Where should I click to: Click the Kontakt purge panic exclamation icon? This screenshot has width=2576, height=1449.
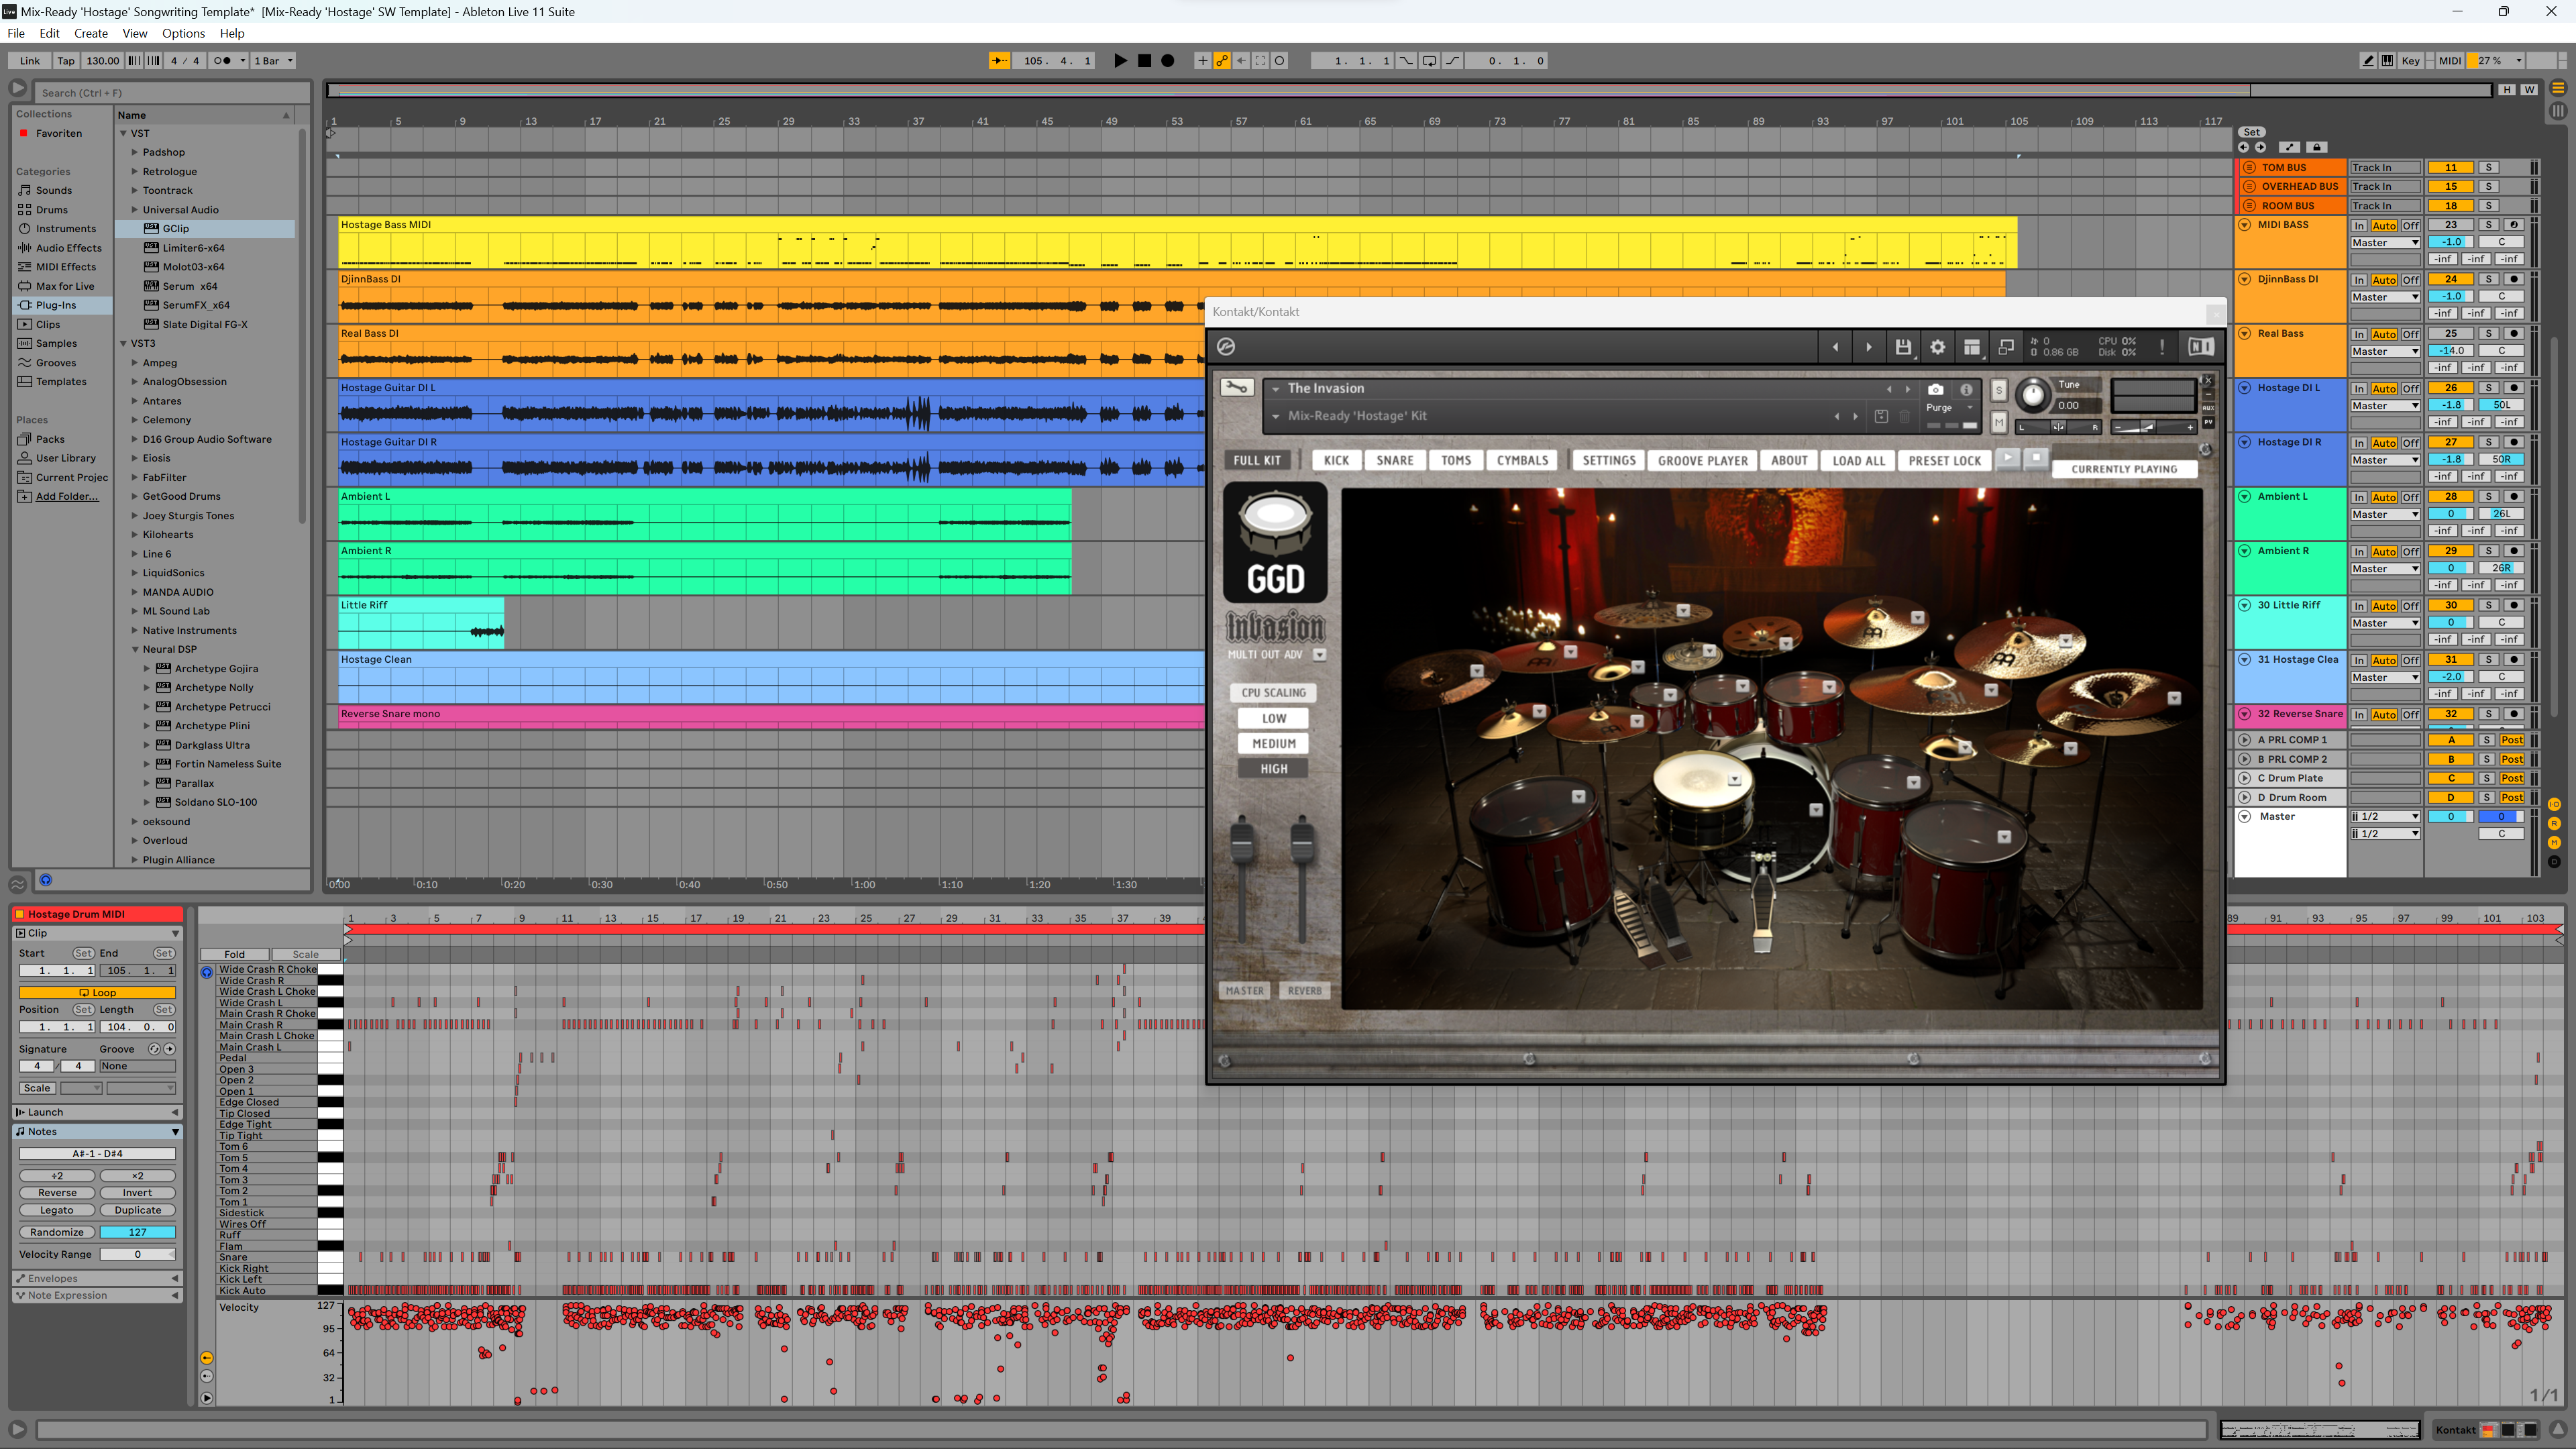click(x=2162, y=347)
